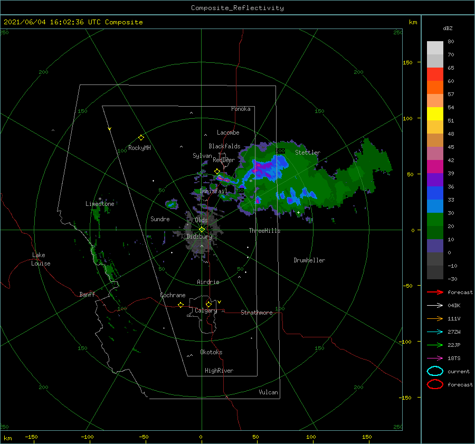
Task: Click the yellow diamond marker near Red Deer
Action: click(217, 172)
